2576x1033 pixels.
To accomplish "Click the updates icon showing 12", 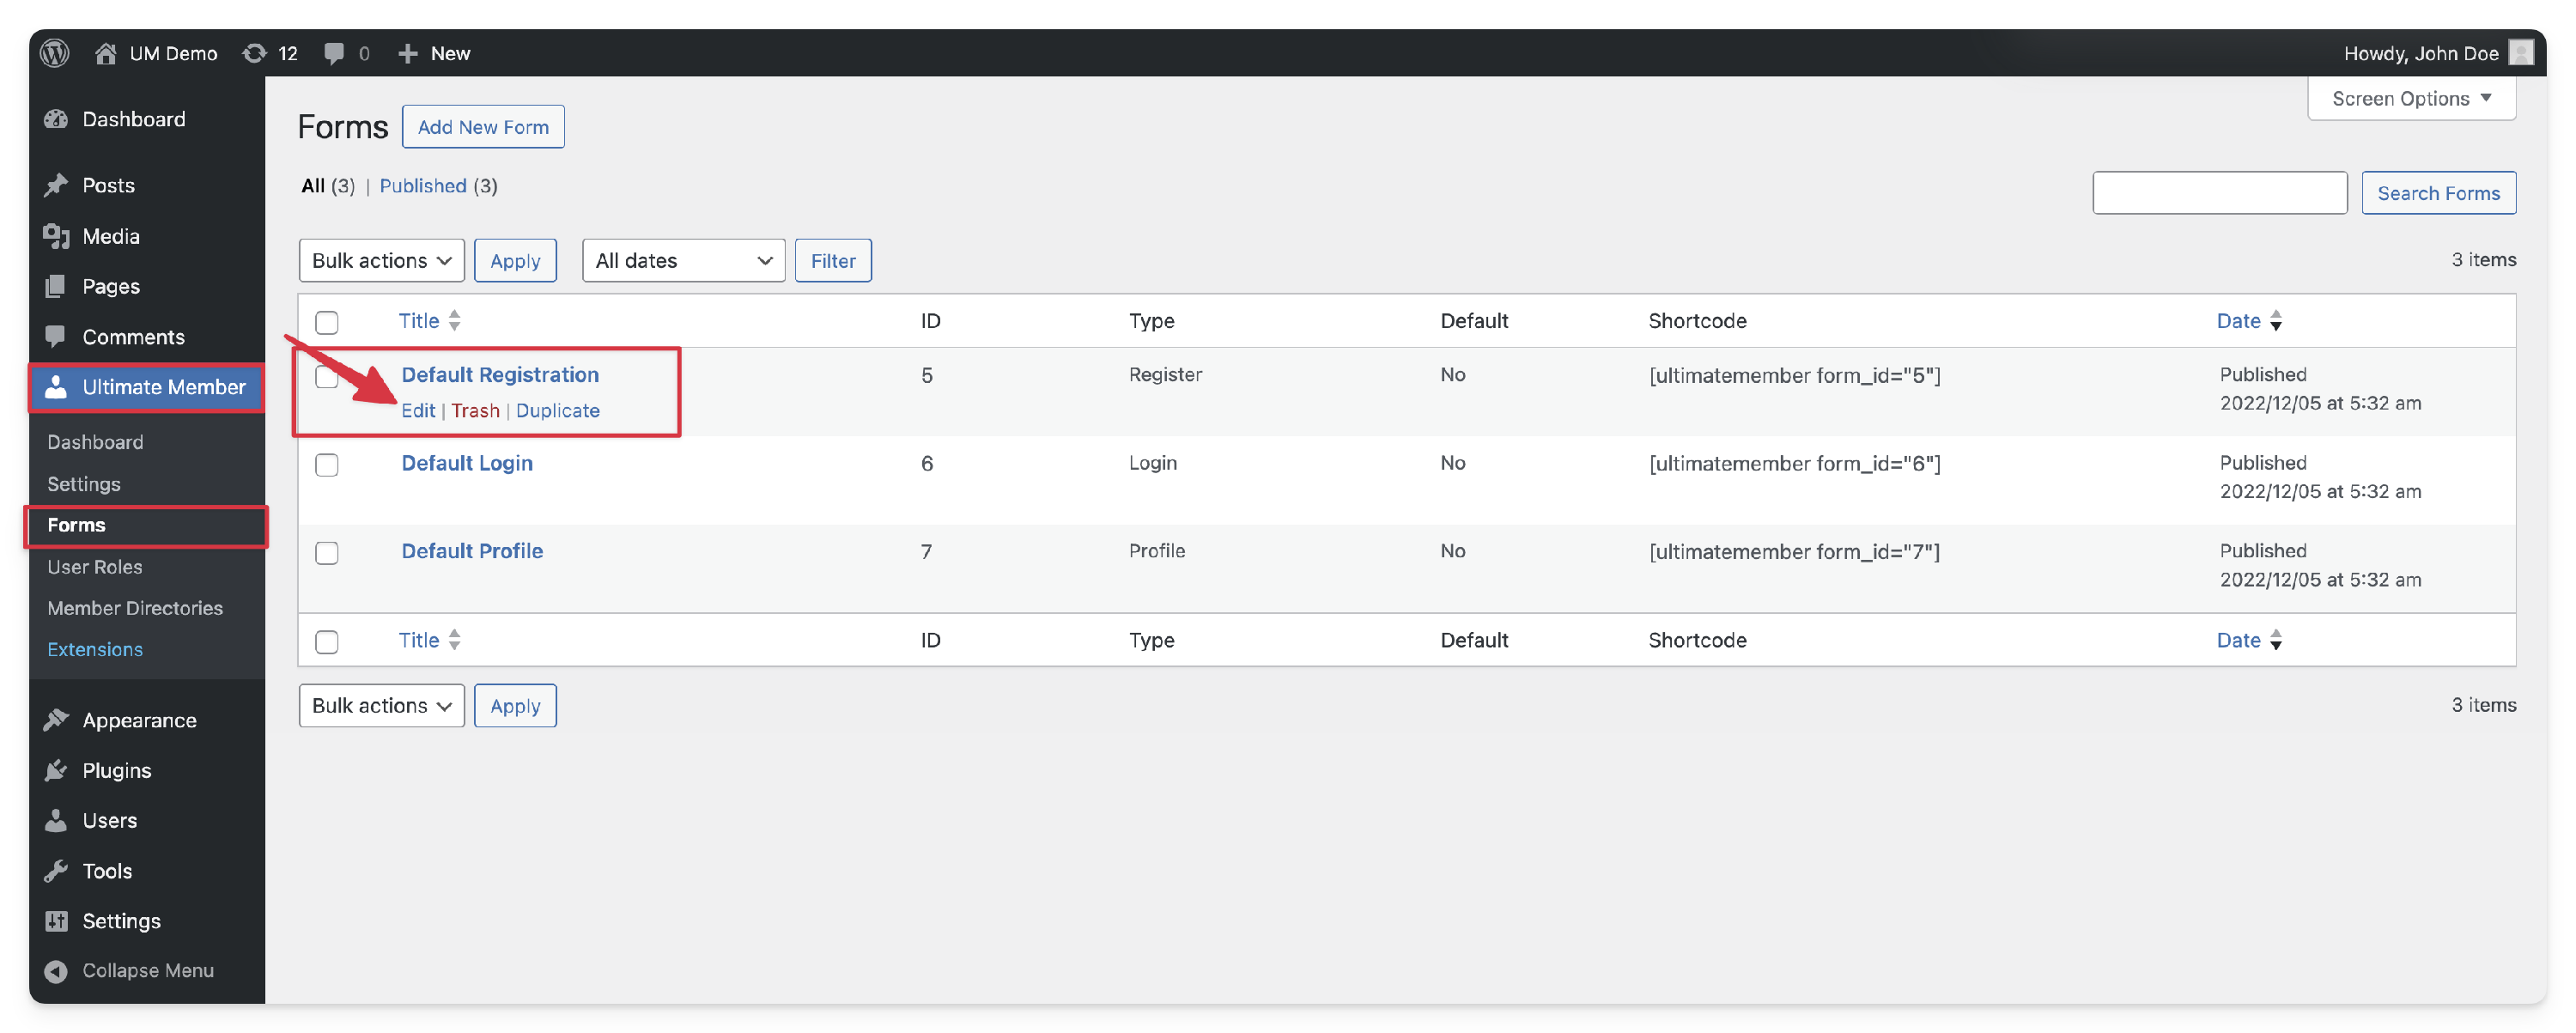I will (255, 53).
